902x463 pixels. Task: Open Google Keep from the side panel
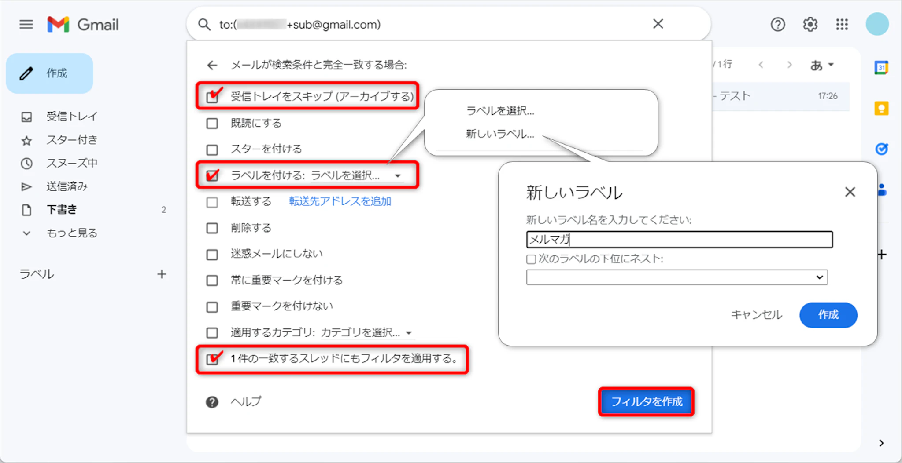coord(881,108)
